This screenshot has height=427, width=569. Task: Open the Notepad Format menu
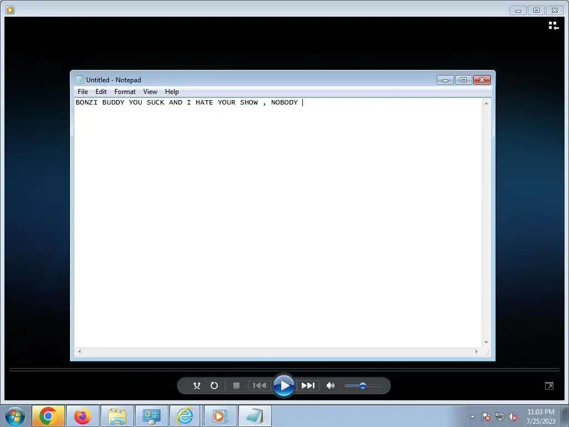click(125, 92)
